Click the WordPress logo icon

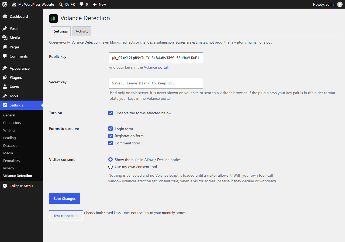[x=5, y=4]
